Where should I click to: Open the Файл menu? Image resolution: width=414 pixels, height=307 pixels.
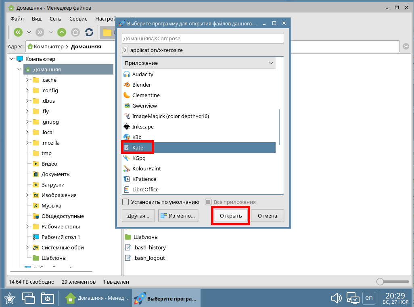pos(17,19)
